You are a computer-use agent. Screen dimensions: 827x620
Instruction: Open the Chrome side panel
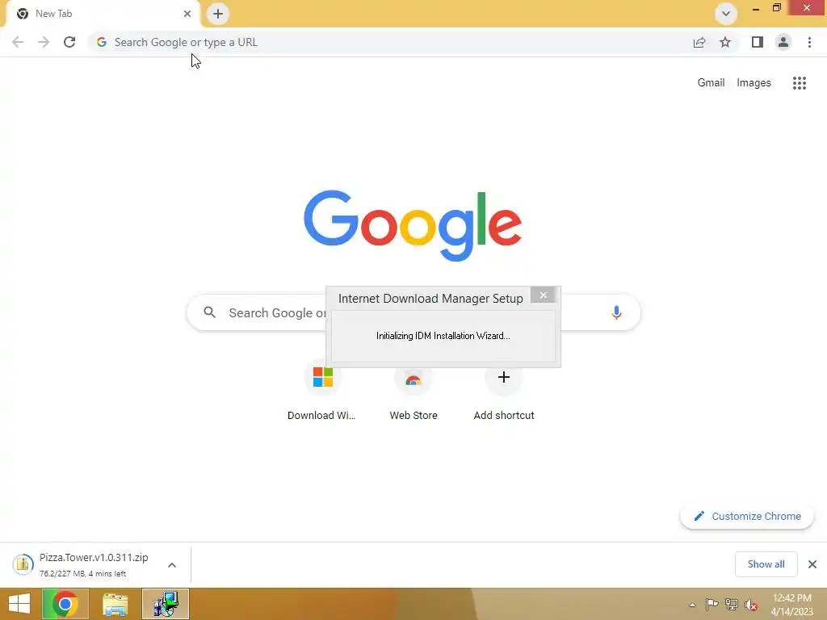(x=758, y=42)
